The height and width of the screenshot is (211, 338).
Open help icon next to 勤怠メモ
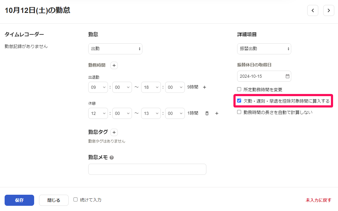pyautogui.click(x=111, y=158)
